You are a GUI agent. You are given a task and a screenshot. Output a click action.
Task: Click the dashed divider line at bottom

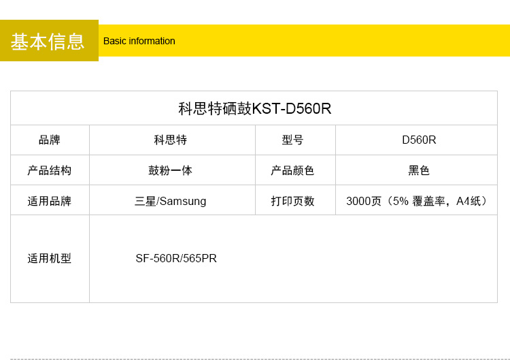point(258,359)
